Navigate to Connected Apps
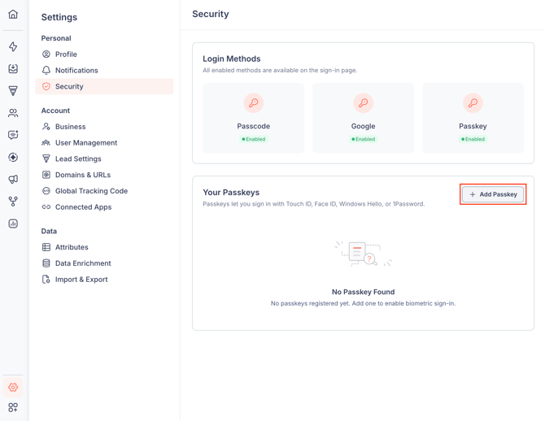This screenshot has height=421, width=545. pyautogui.click(x=83, y=207)
